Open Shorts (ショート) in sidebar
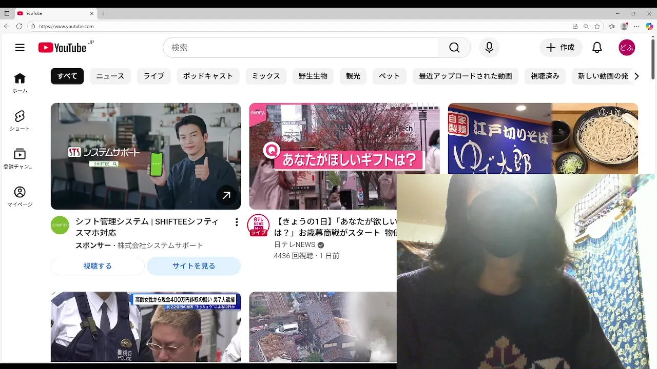 pos(20,120)
